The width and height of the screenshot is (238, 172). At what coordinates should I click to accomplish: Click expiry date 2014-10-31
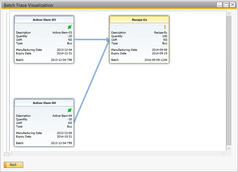64,137
